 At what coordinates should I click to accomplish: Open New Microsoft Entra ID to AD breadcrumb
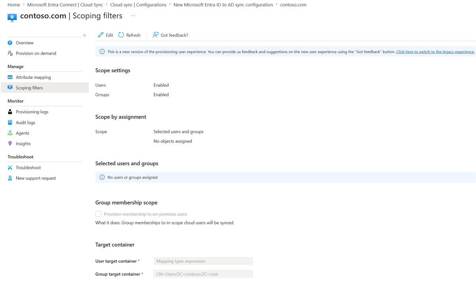(223, 5)
